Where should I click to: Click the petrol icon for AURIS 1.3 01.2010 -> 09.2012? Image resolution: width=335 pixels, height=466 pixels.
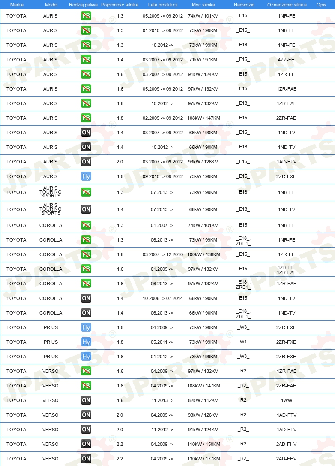86,30
